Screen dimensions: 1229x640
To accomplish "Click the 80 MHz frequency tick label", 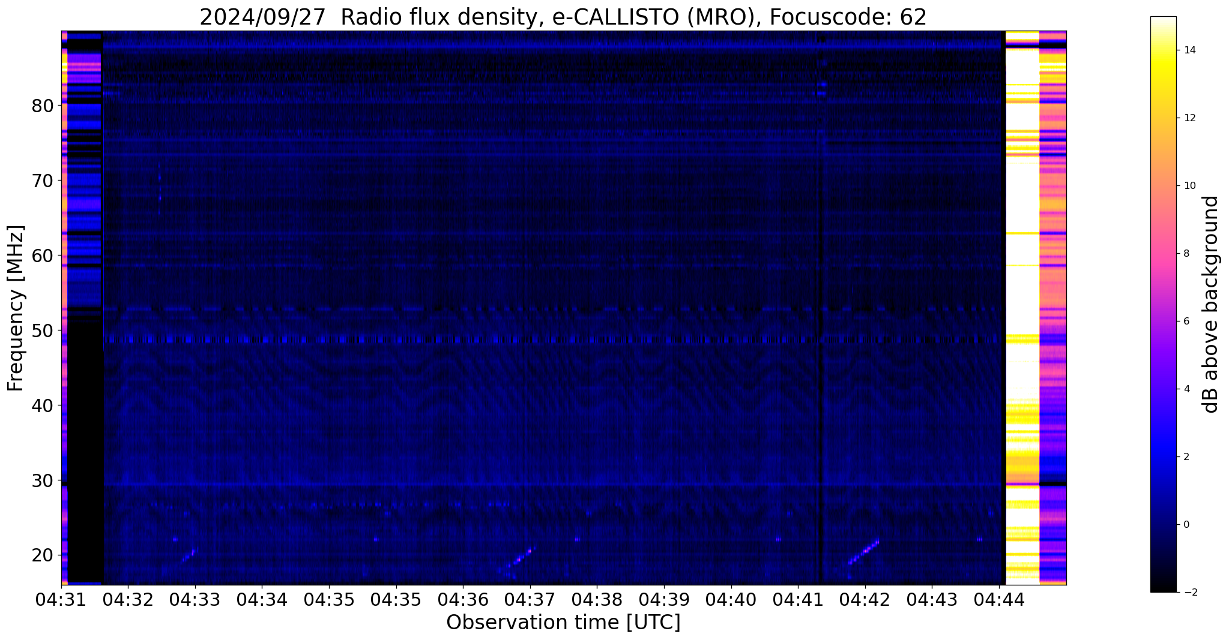I will pyautogui.click(x=42, y=106).
